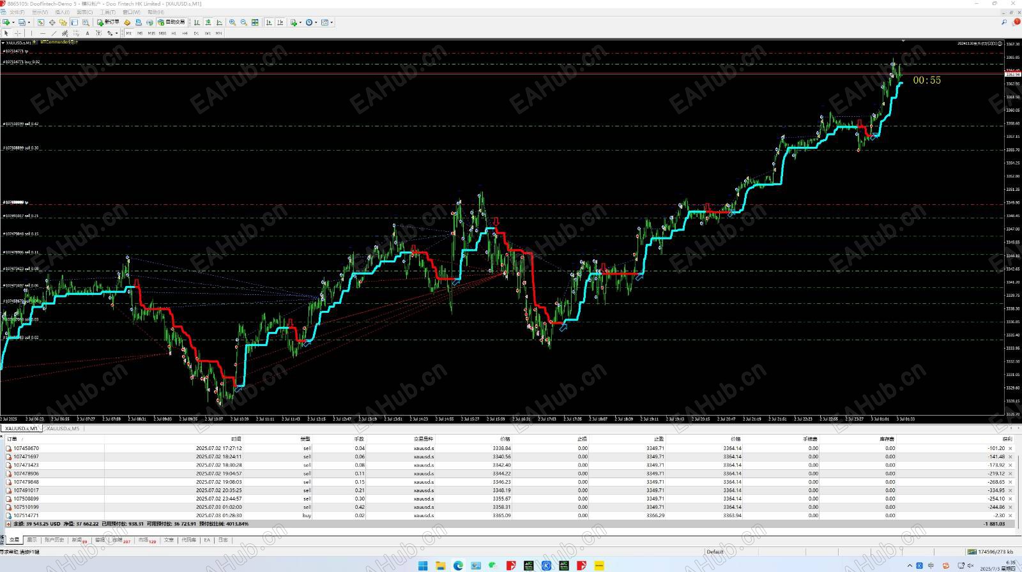Open the 文件 (File) menu
The height and width of the screenshot is (572, 1022).
click(x=17, y=12)
